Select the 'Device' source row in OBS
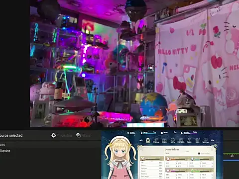The height and width of the screenshot is (179, 239). click(x=5, y=151)
